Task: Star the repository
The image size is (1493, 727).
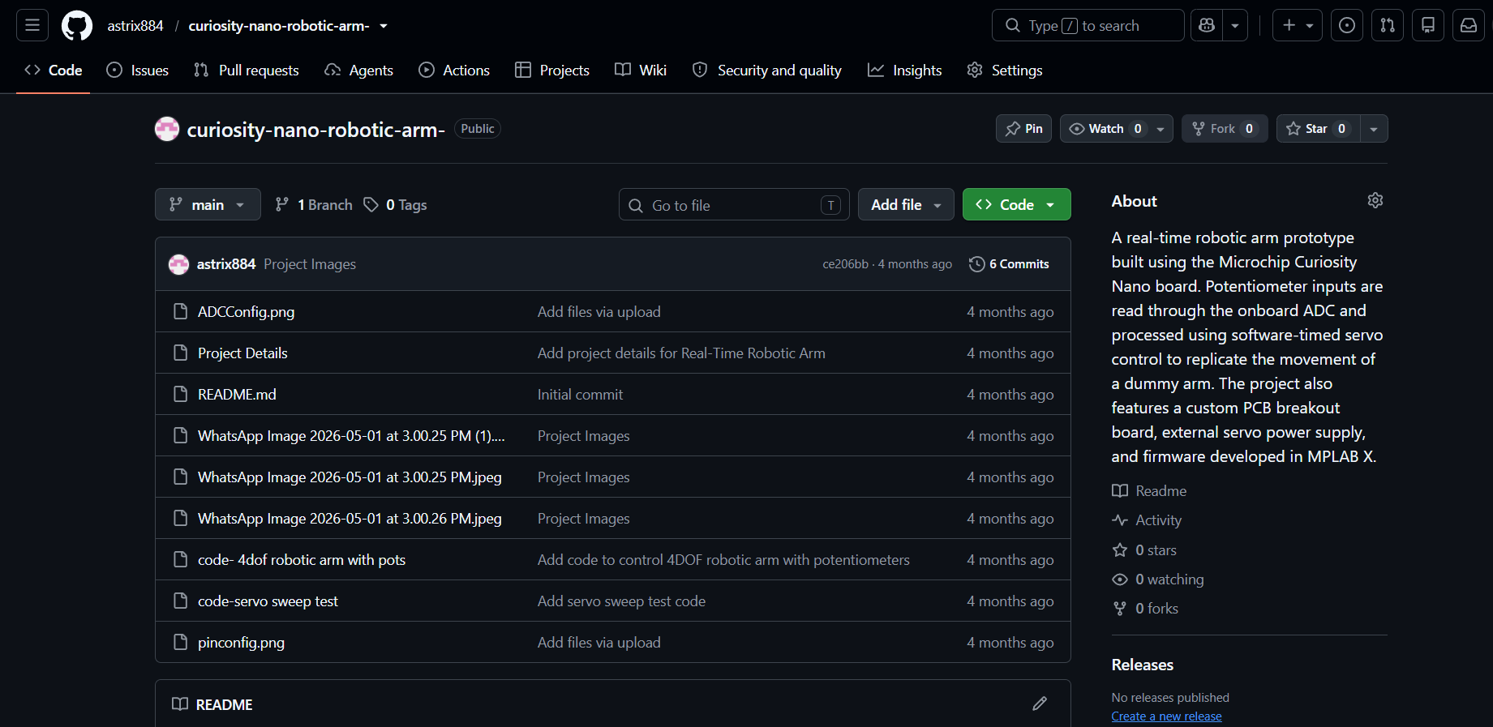Action: (1318, 129)
